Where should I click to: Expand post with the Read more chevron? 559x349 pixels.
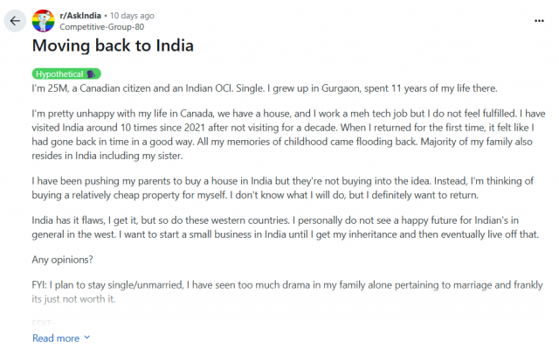pos(87,338)
